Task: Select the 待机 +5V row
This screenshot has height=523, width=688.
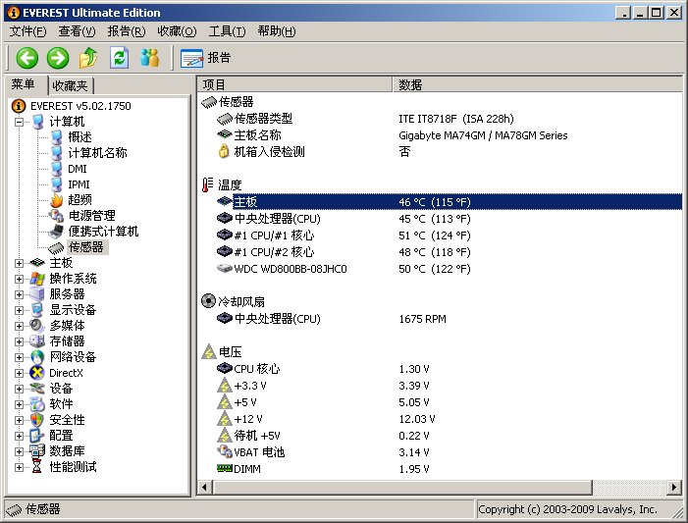Action: 440,436
